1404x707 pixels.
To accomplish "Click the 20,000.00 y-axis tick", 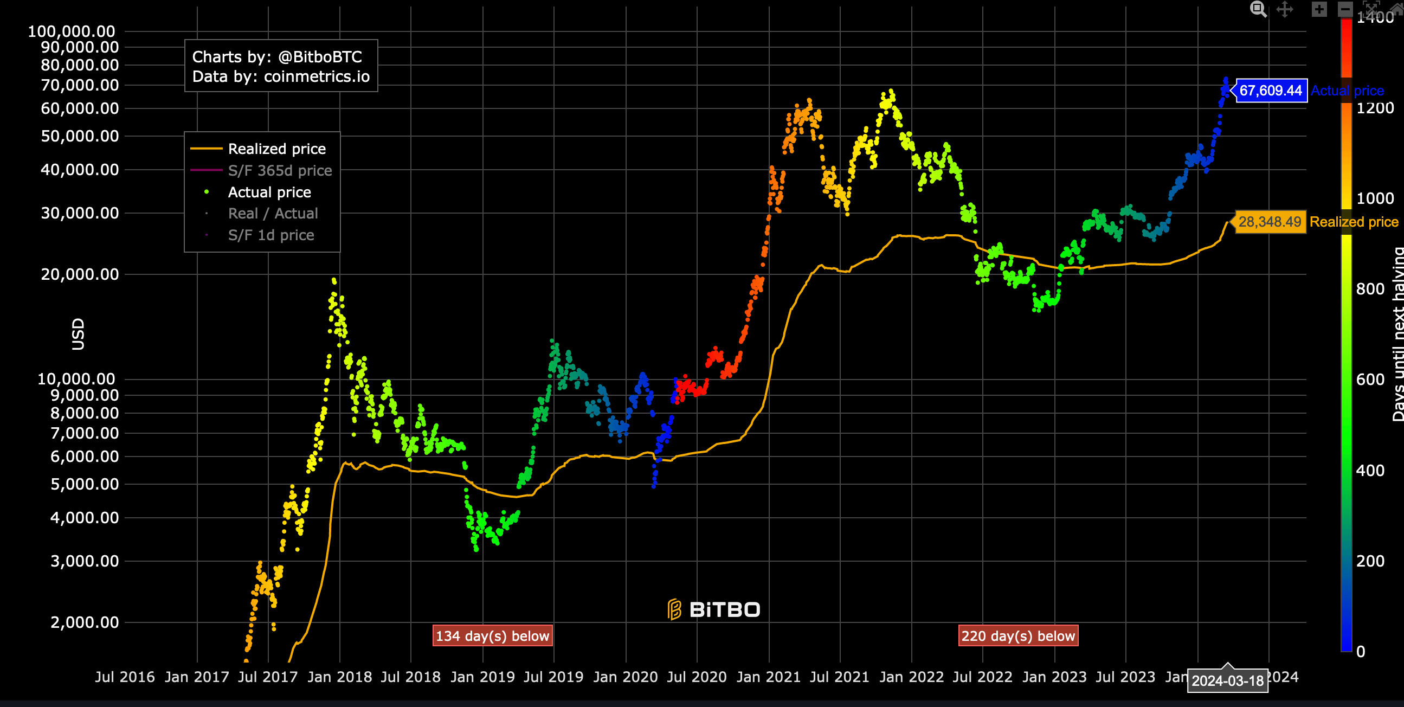I will [80, 274].
